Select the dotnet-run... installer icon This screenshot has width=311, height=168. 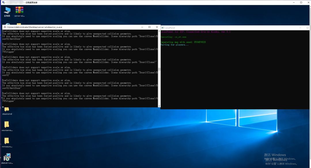tap(7, 159)
